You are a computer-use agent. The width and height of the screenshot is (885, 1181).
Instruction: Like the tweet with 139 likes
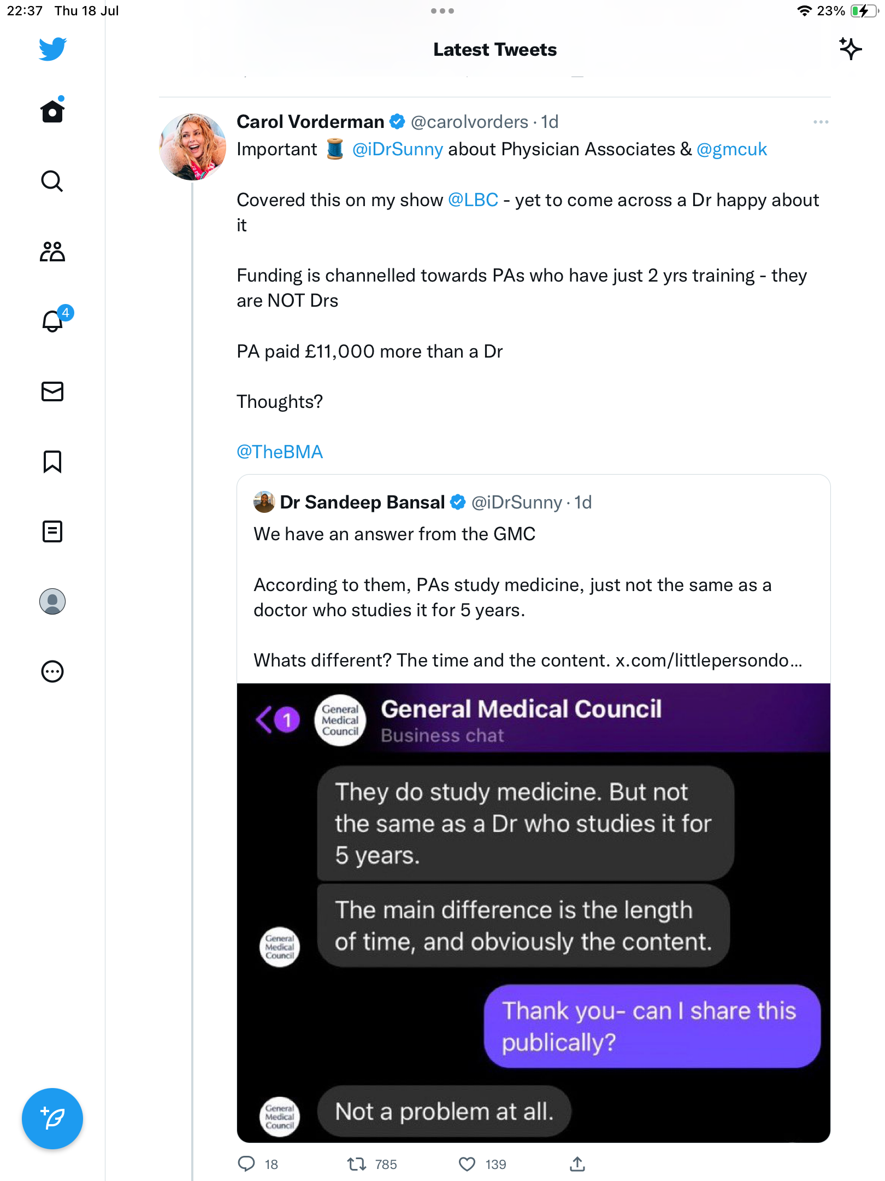click(x=467, y=1164)
